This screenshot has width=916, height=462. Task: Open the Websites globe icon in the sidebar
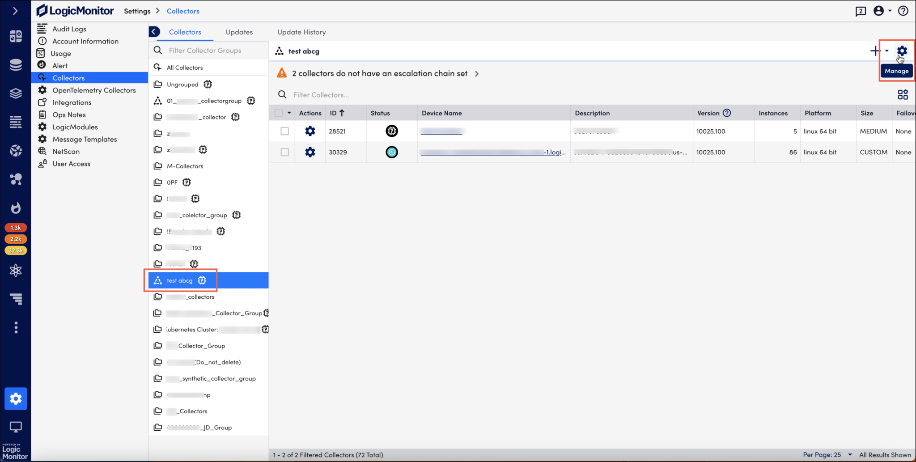16,151
